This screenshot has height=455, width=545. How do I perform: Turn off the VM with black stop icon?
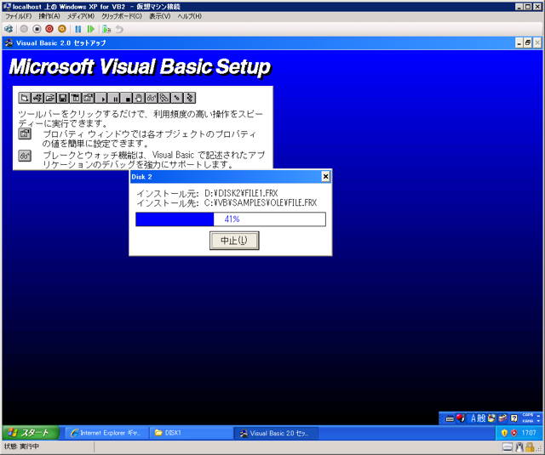(37, 29)
